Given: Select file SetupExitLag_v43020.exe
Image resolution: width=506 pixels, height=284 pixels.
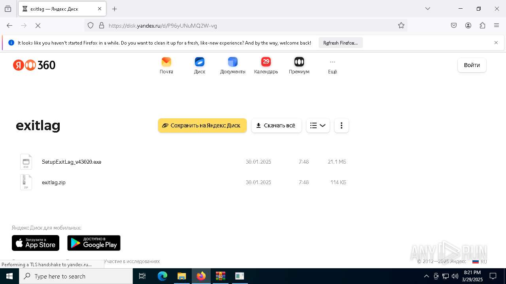Looking at the screenshot, I should (72, 162).
